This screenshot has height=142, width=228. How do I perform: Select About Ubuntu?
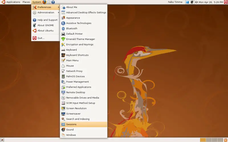pos(46,31)
